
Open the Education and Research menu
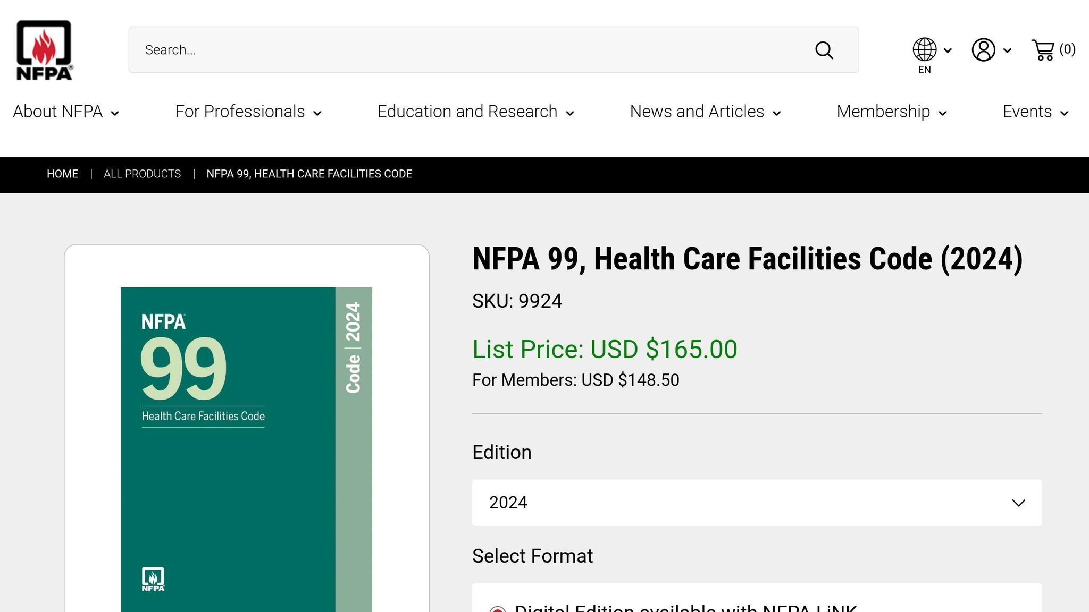tap(476, 112)
